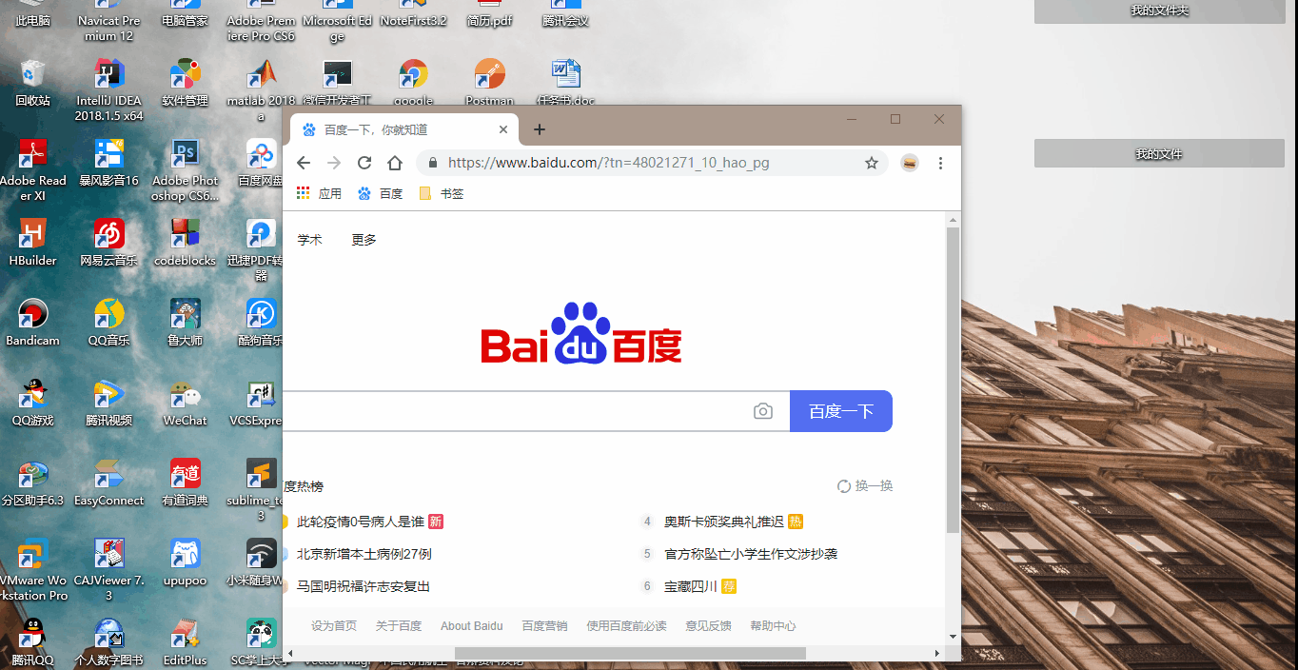Bookmark this page with star icon
The width and height of the screenshot is (1298, 670).
tap(871, 163)
